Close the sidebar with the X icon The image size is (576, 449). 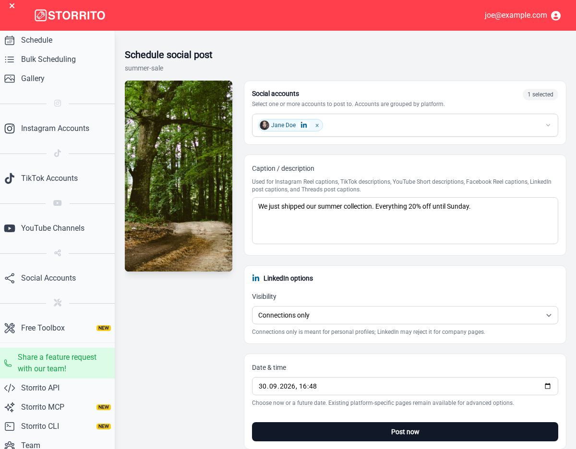[x=12, y=6]
